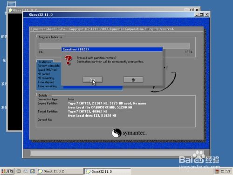Image resolution: width=233 pixels, height=175 pixels.
Task: Click the status bar field at window bottom
Action: click(x=117, y=153)
